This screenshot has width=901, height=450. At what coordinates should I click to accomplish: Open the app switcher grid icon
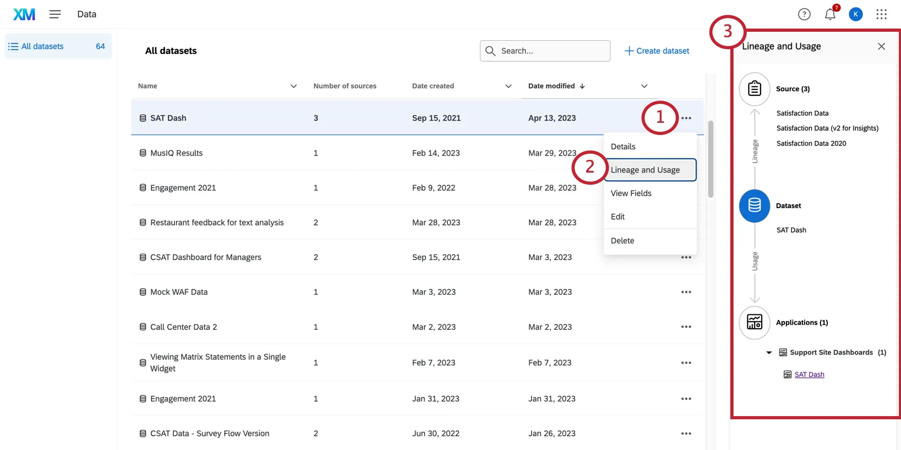(881, 14)
